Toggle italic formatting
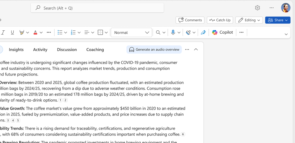 [x=3, y=32]
